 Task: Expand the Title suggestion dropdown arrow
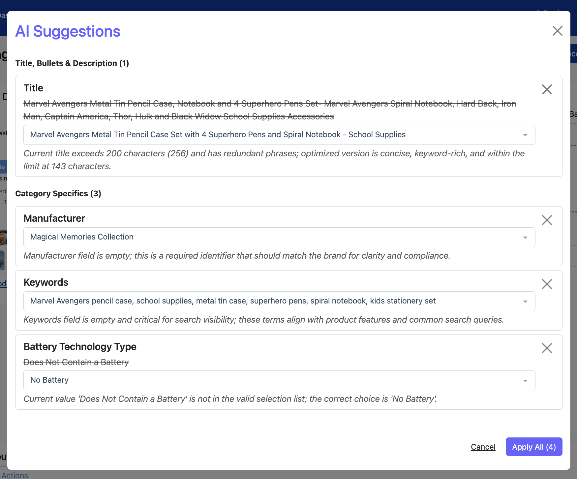click(x=525, y=135)
